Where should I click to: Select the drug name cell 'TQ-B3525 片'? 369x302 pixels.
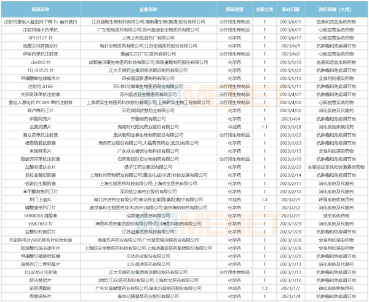[41, 70]
